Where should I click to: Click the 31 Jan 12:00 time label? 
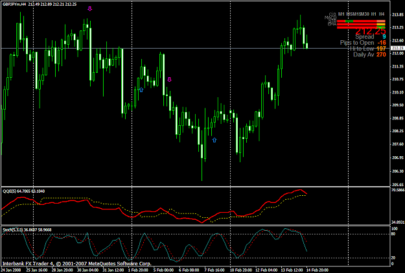pyautogui.click(x=113, y=270)
